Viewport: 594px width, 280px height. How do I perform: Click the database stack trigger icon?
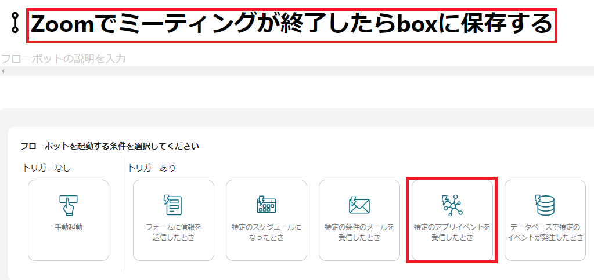point(545,205)
